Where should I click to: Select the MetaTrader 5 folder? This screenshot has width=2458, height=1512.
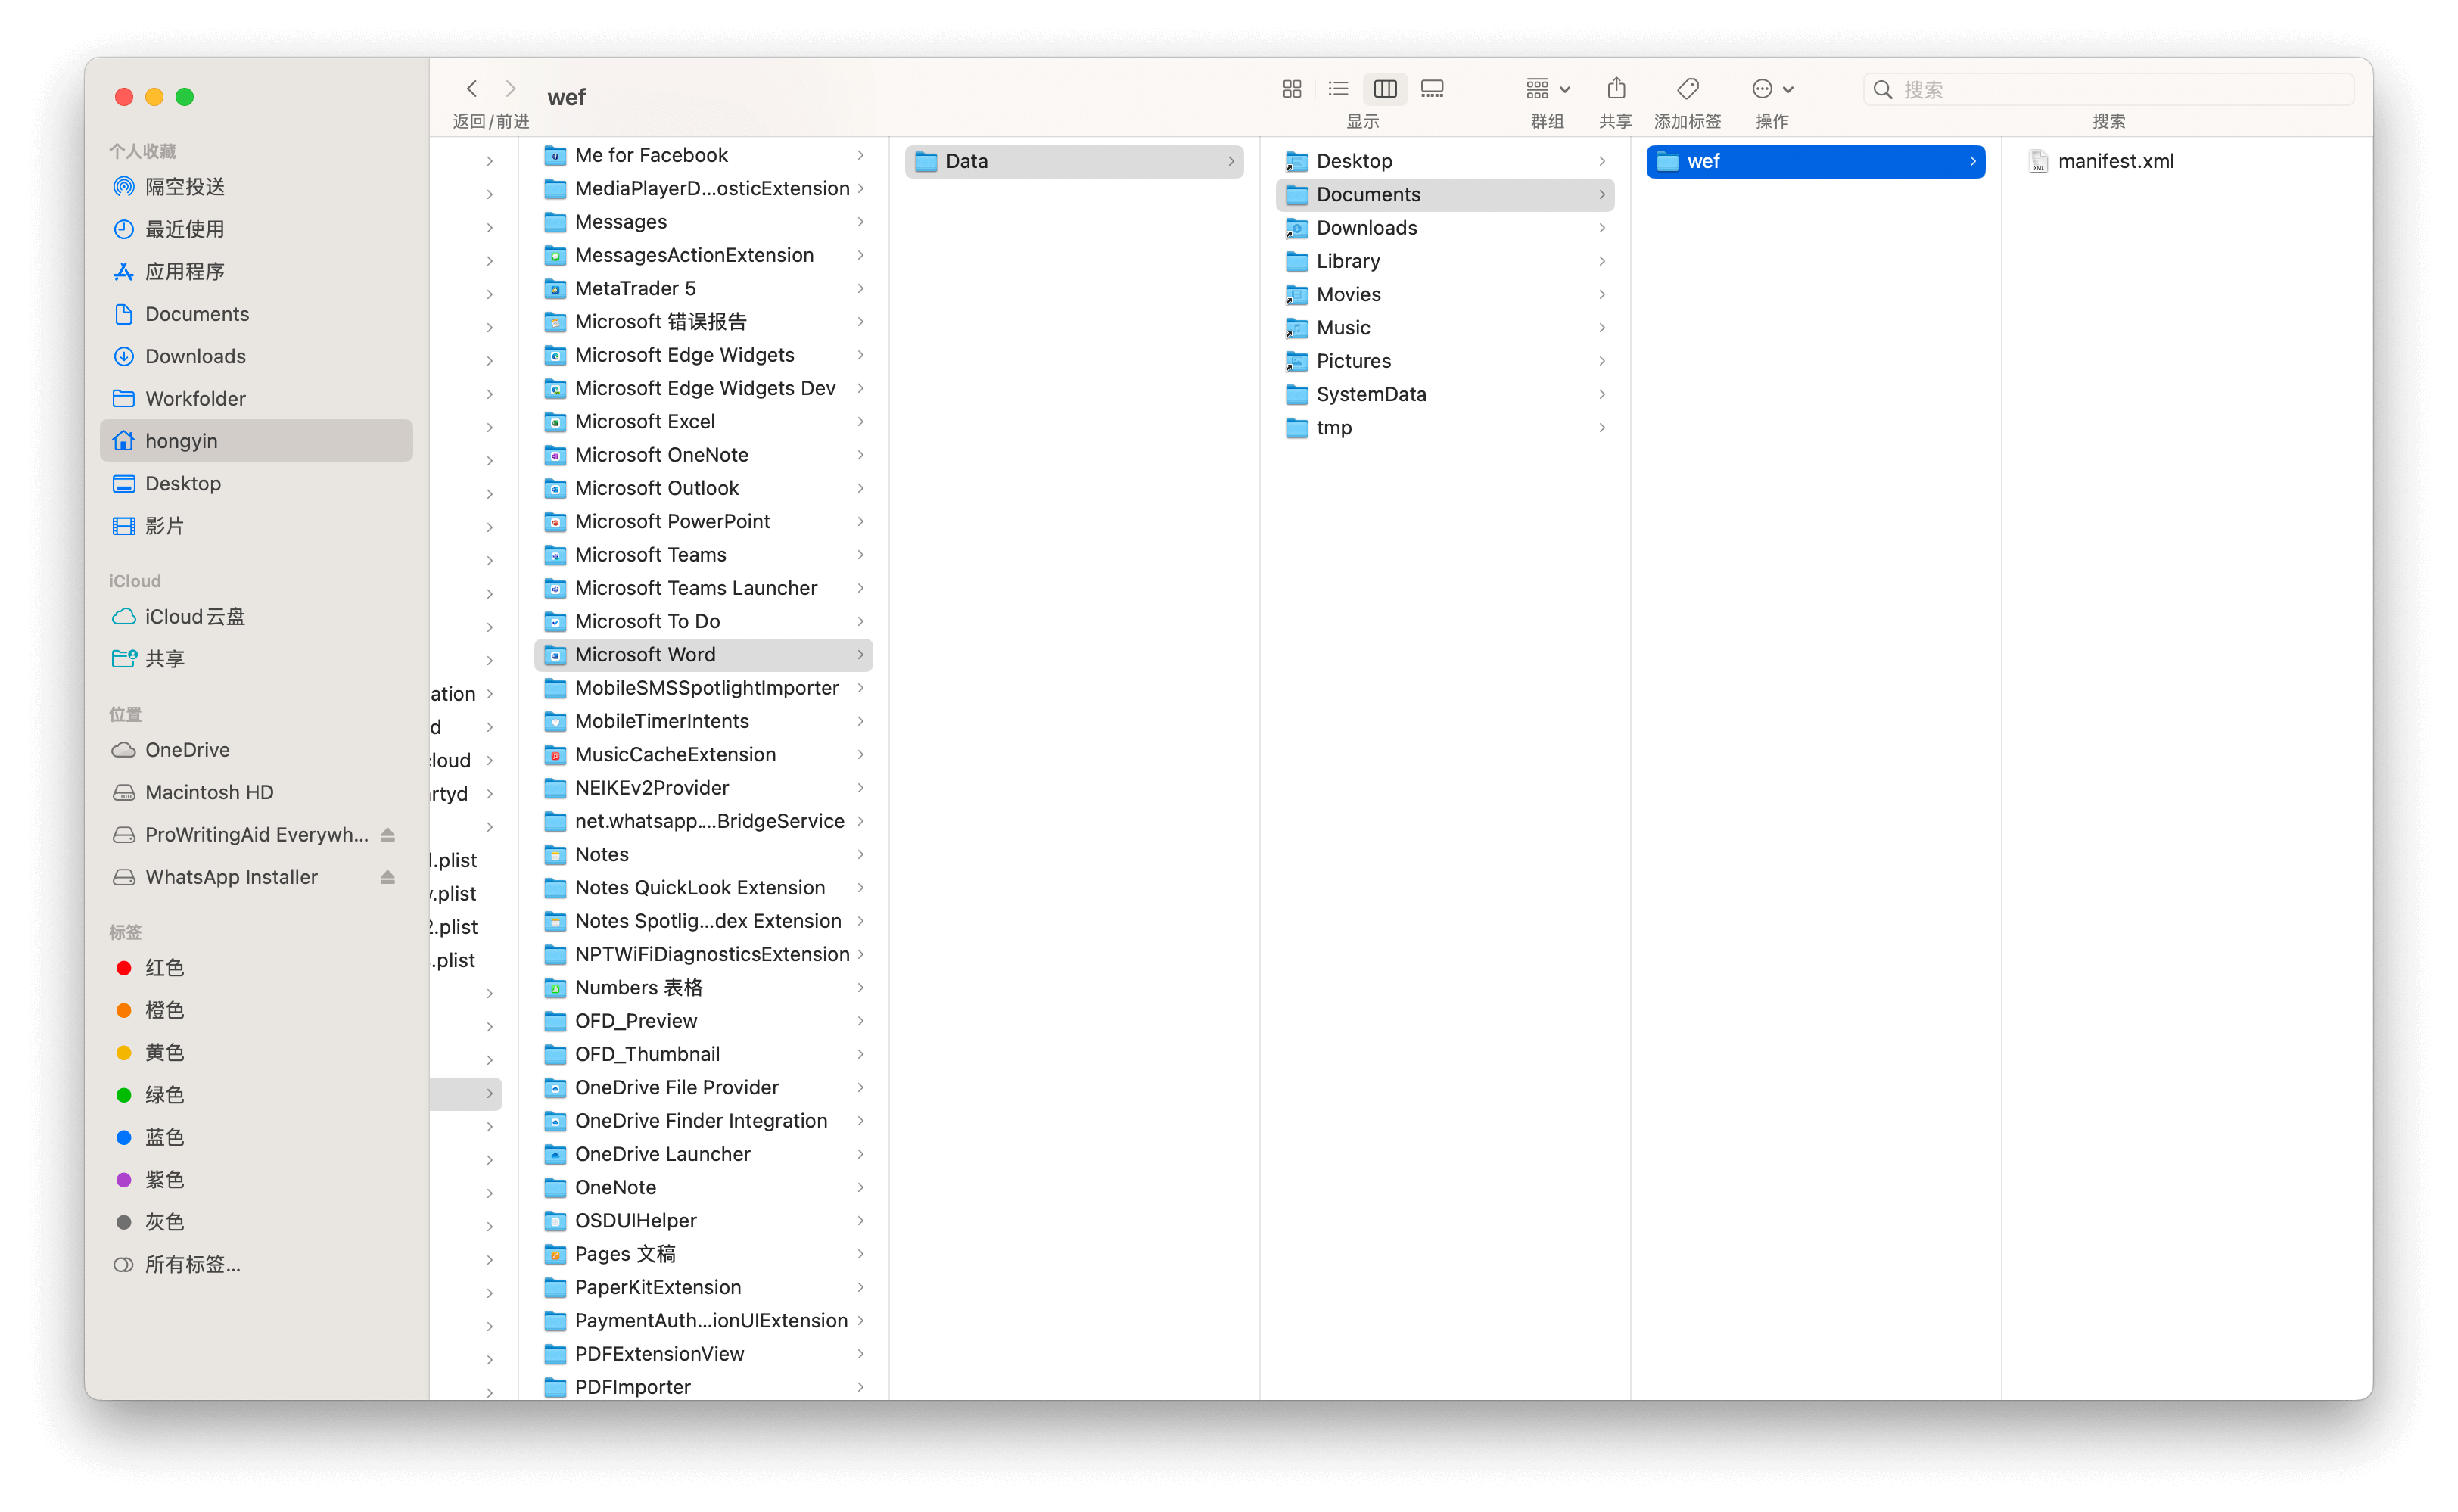pos(704,288)
